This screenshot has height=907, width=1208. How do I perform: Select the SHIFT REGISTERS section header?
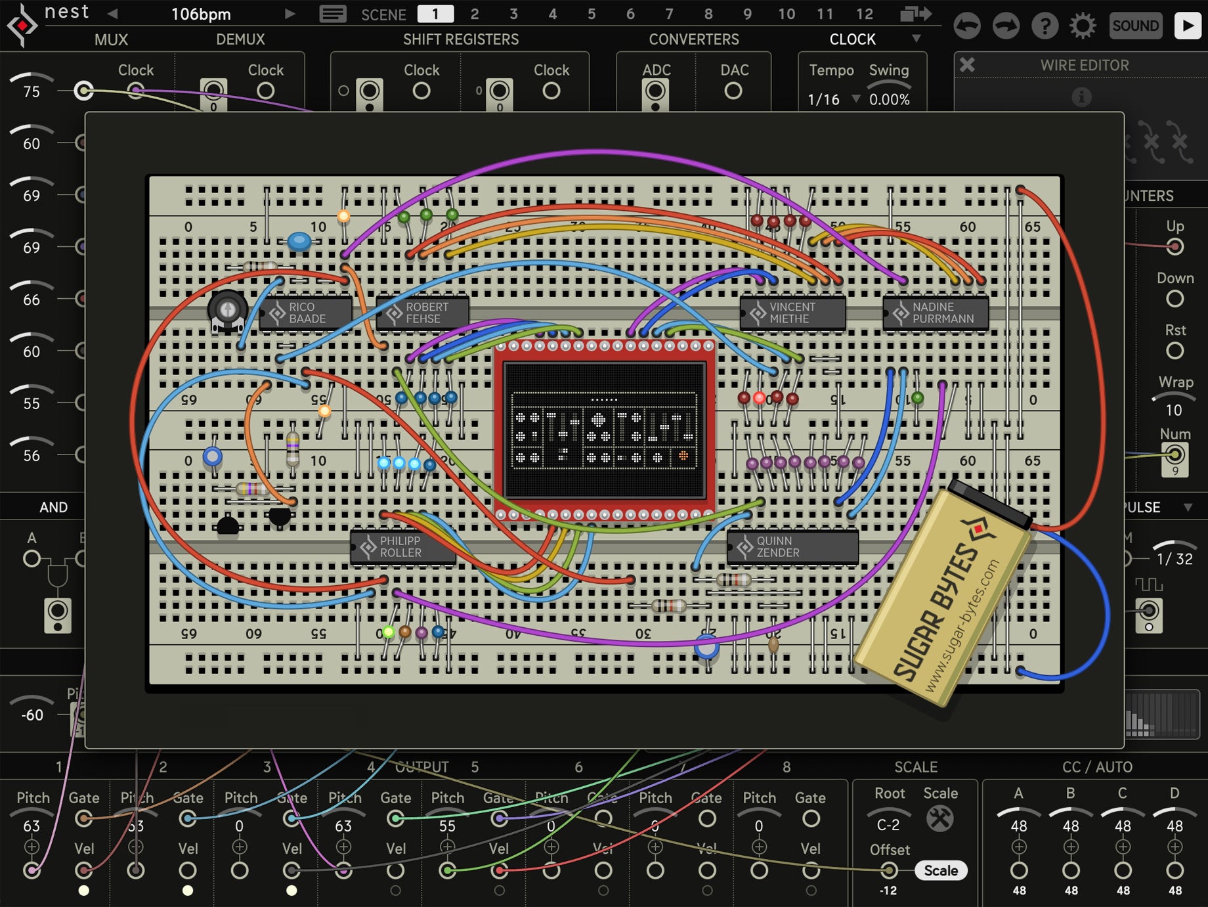(x=462, y=39)
